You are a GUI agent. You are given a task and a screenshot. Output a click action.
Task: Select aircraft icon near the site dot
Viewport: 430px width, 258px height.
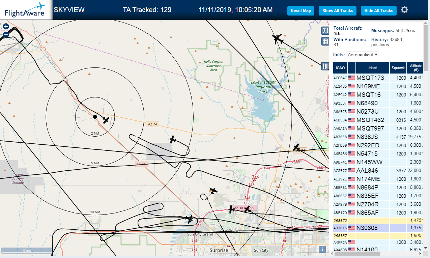[x=106, y=120]
